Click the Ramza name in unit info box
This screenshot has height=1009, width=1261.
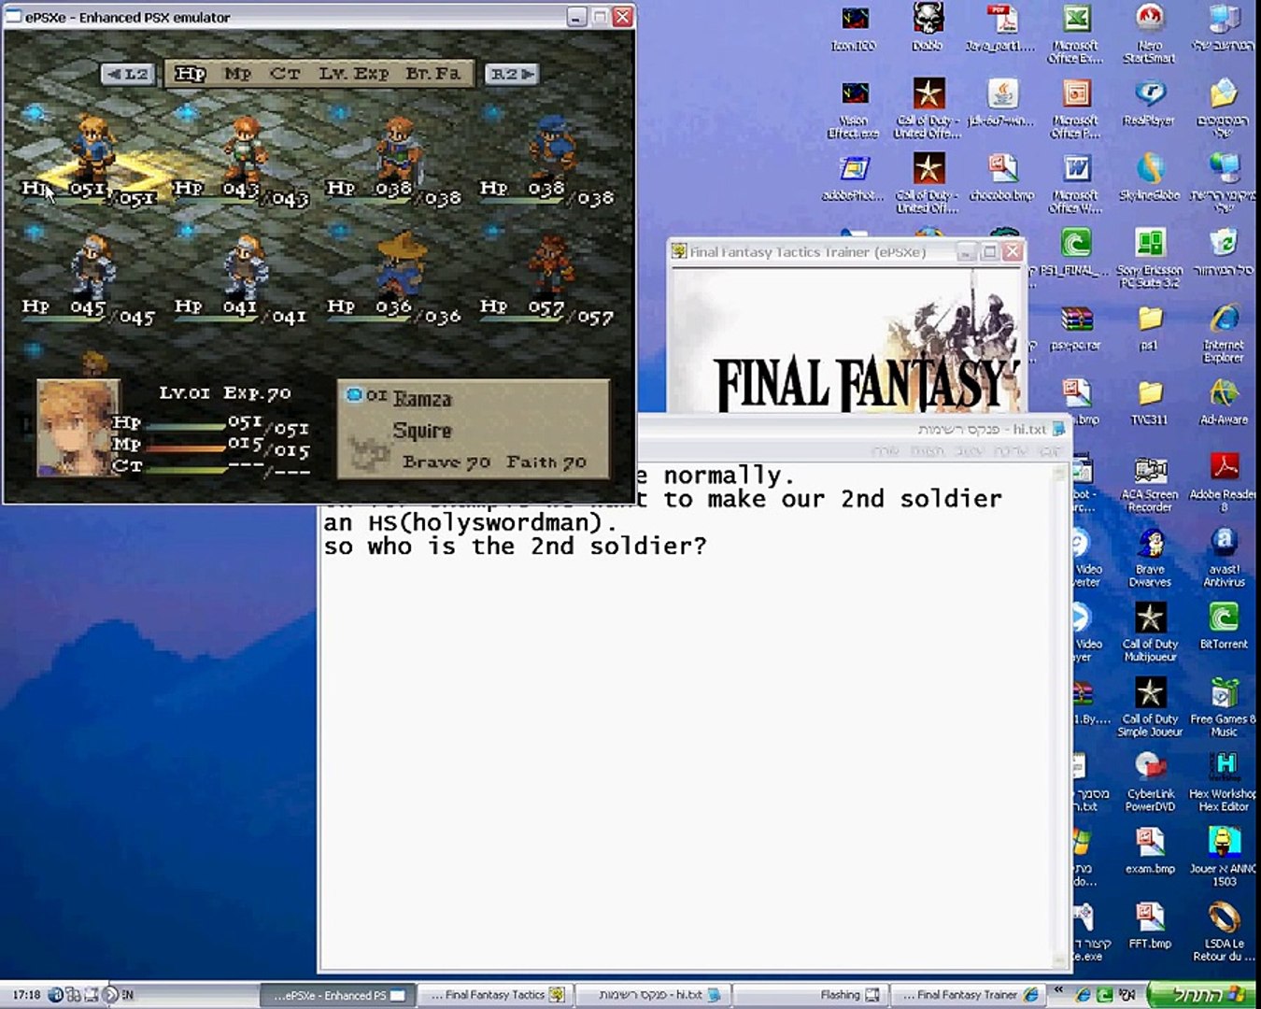422,399
